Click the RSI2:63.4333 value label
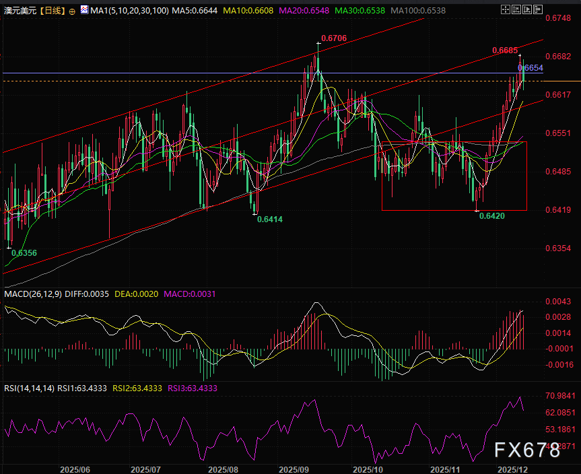581x474 pixels. click(132, 388)
